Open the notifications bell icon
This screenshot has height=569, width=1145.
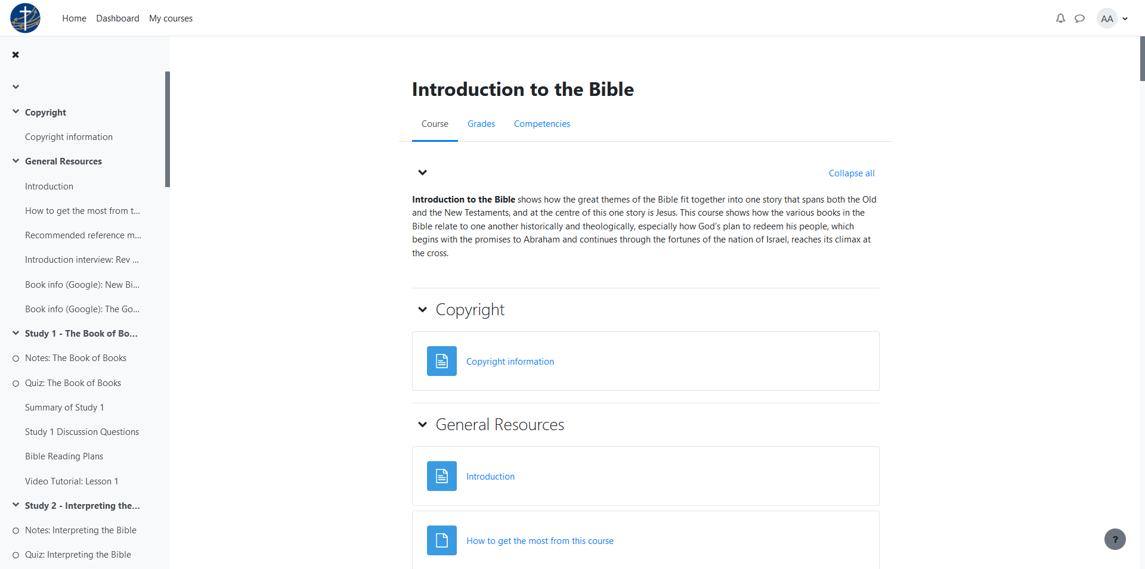(x=1060, y=18)
